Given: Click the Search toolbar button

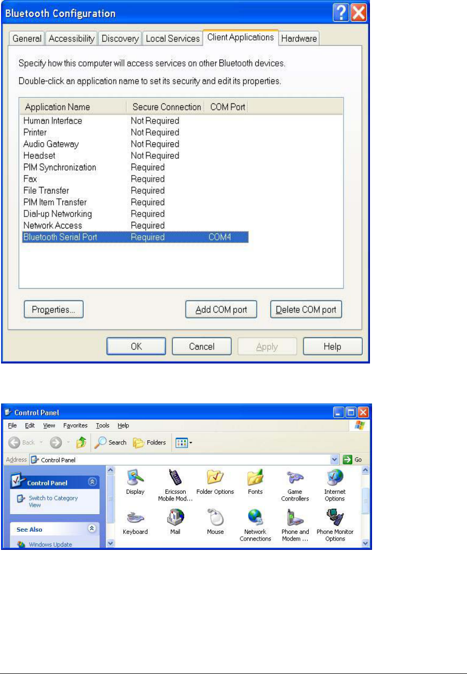Looking at the screenshot, I should click(111, 442).
